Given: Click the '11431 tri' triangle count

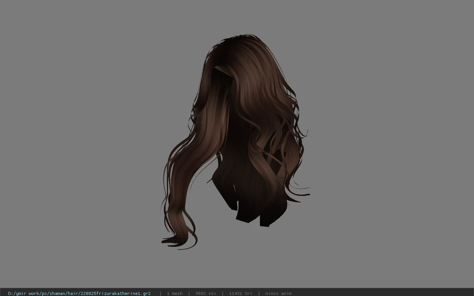Looking at the screenshot, I should (x=240, y=293).
